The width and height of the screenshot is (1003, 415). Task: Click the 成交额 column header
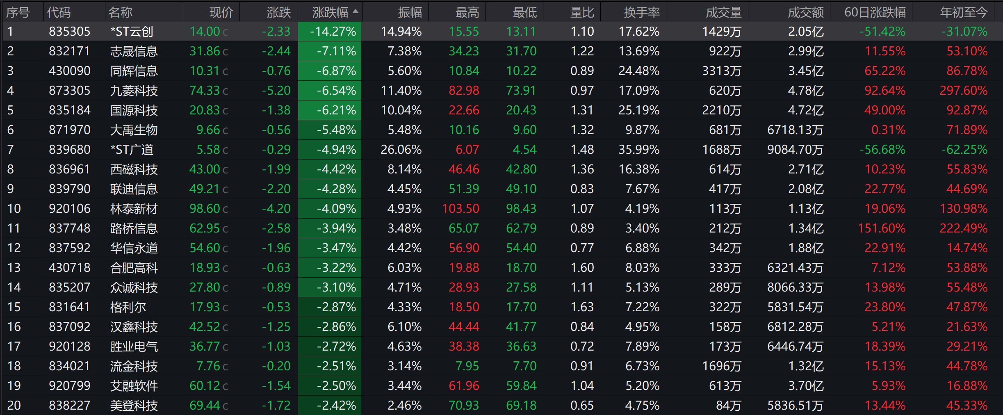806,13
